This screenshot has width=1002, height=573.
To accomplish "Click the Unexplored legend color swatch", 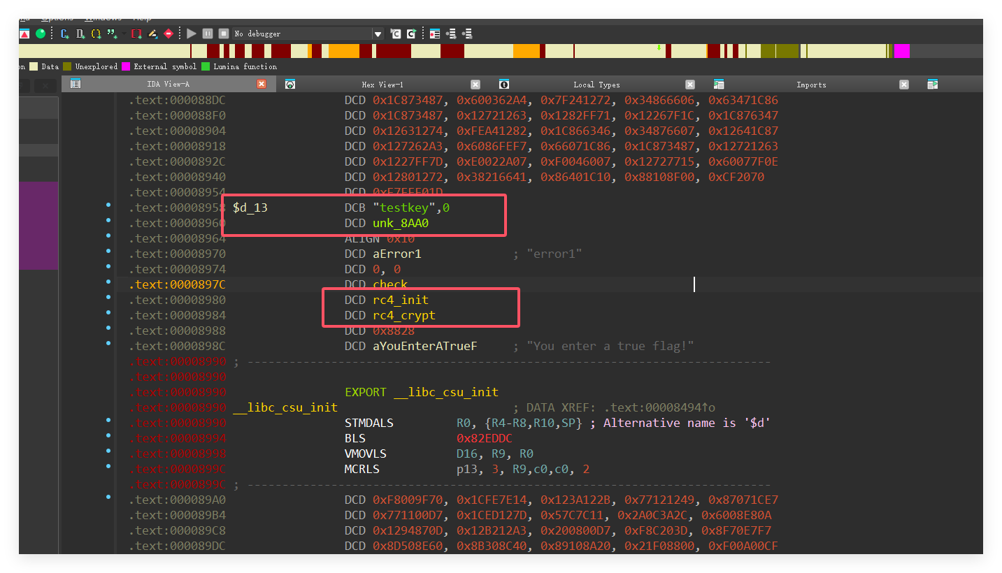I will point(67,66).
